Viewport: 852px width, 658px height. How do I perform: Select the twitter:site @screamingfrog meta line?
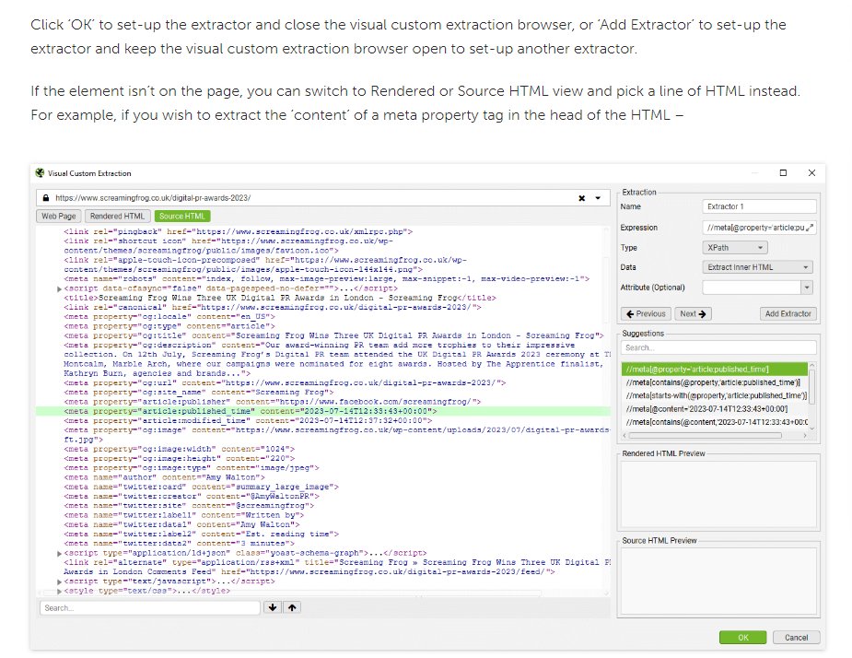pyautogui.click(x=189, y=506)
